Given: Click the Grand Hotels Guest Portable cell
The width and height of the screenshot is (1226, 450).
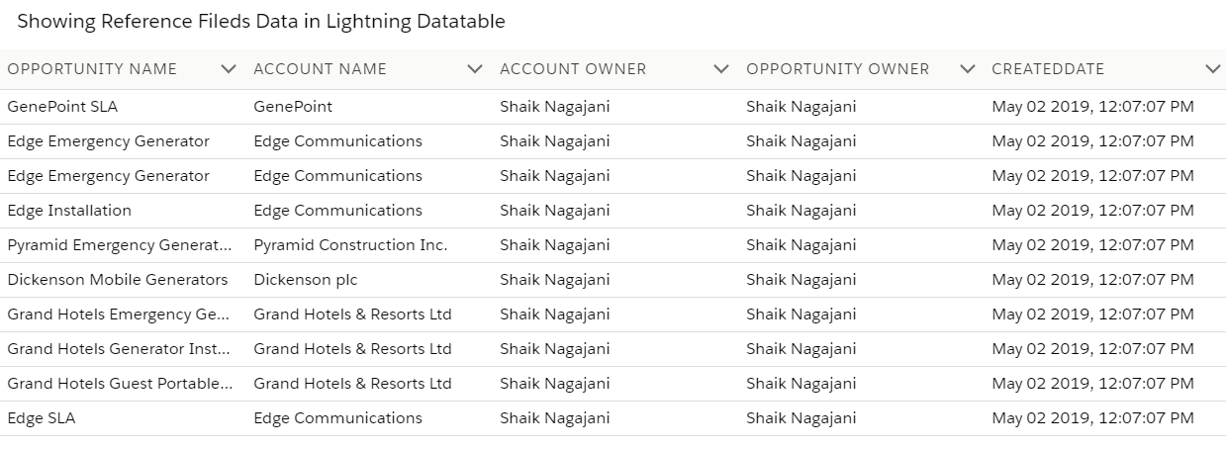Looking at the screenshot, I should pos(120,384).
